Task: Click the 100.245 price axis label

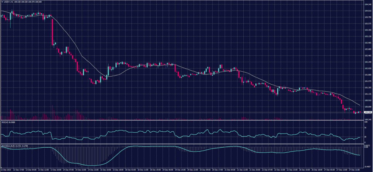Action: 367,119
